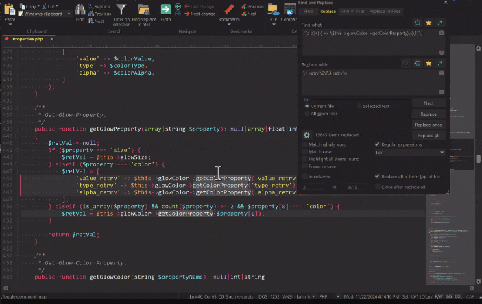Expand the Bookmarks dropdown arrow
The height and width of the screenshot is (304, 482).
[x=229, y=25]
